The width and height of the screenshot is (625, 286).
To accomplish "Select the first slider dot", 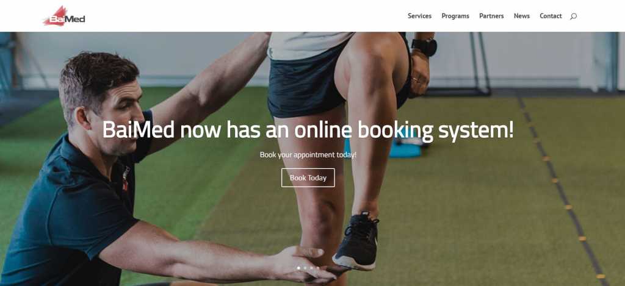I will (x=298, y=268).
